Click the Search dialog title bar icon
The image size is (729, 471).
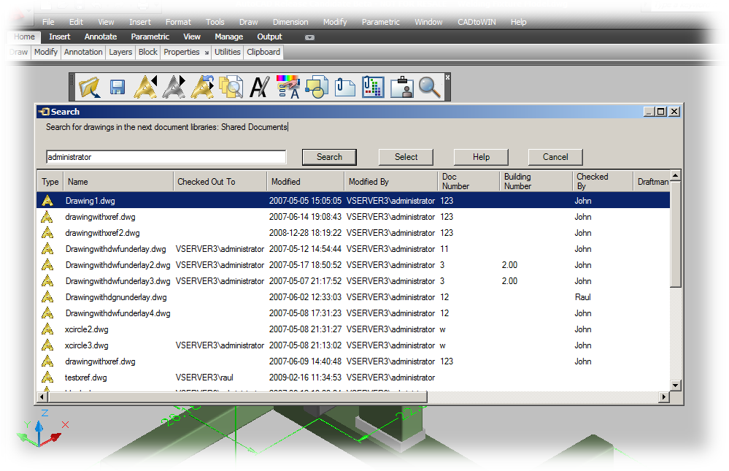point(45,112)
